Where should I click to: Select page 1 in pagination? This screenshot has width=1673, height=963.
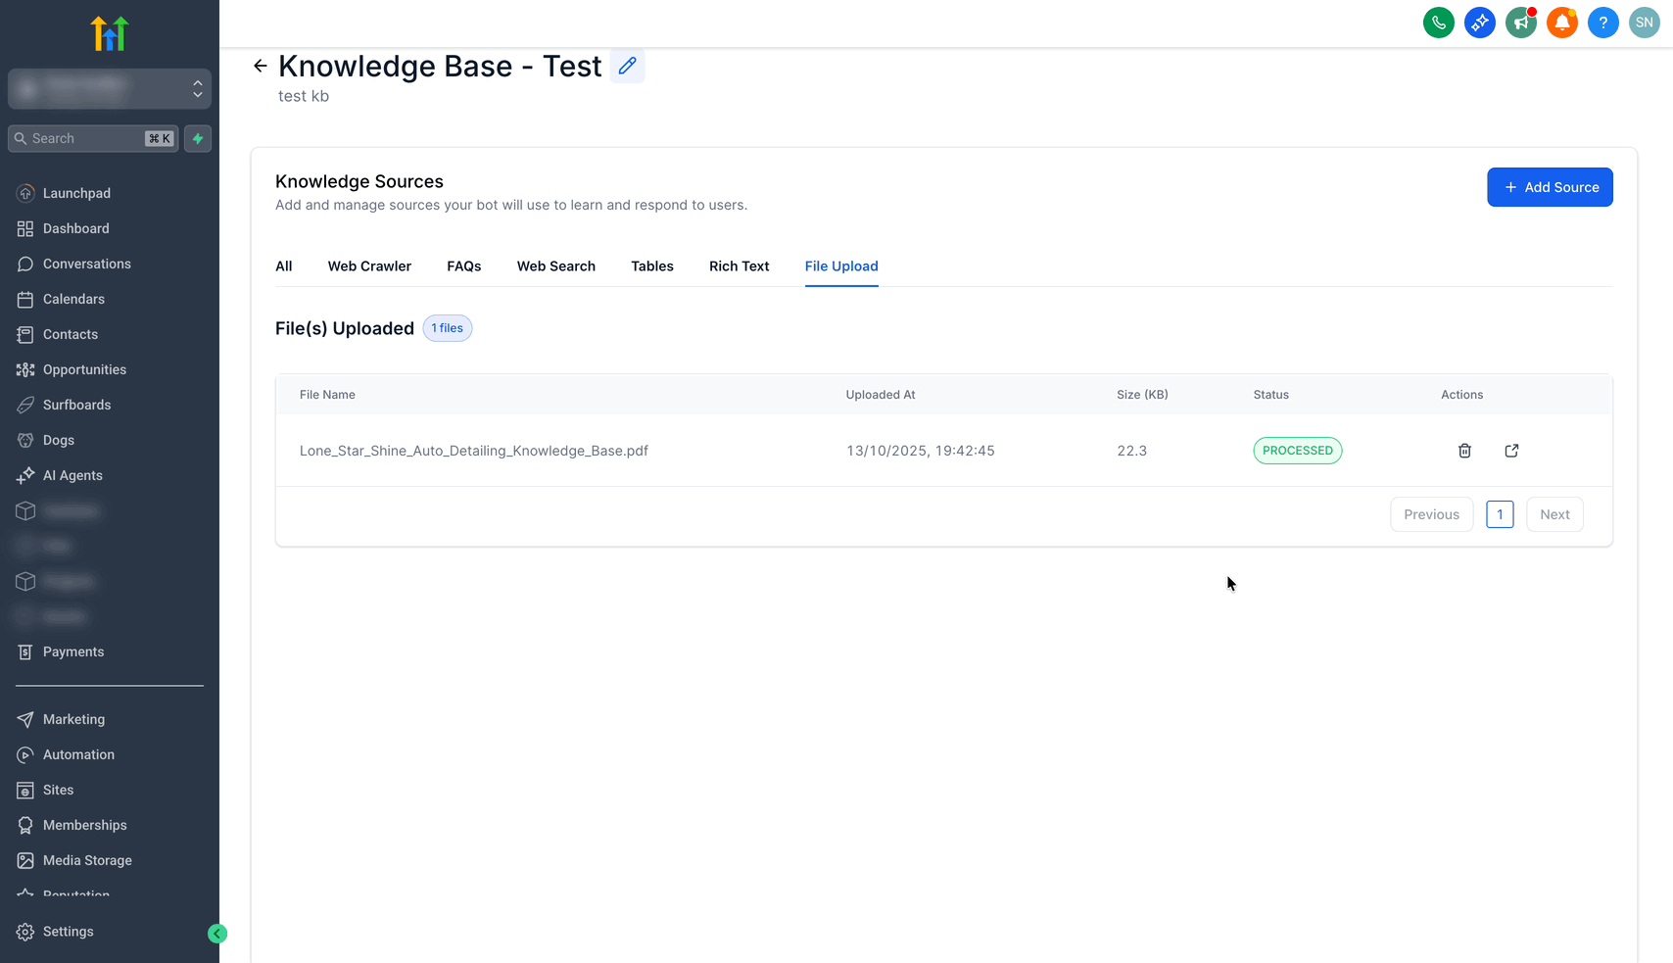point(1499,514)
